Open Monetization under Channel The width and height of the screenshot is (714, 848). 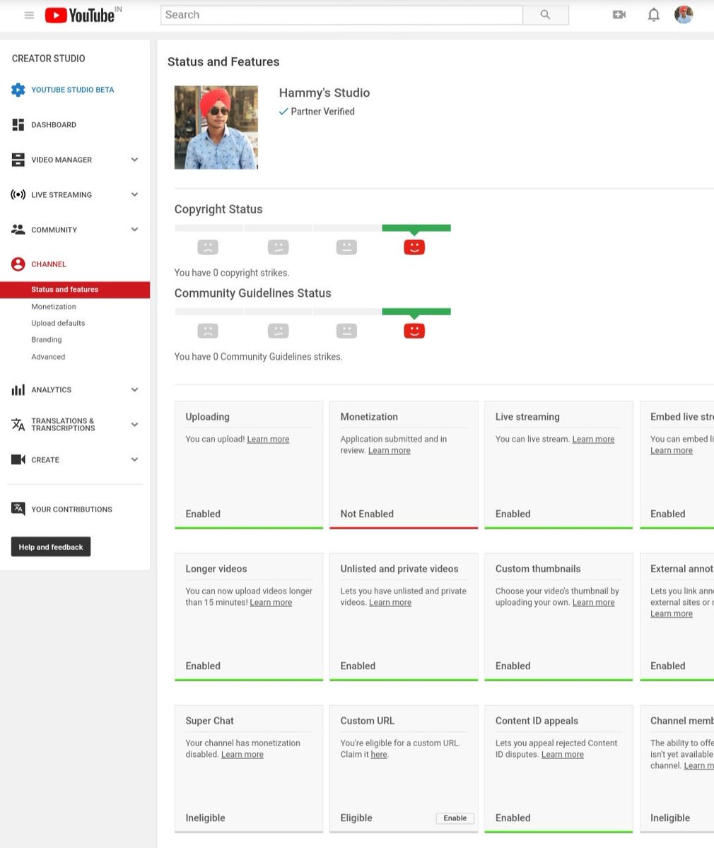tap(54, 307)
